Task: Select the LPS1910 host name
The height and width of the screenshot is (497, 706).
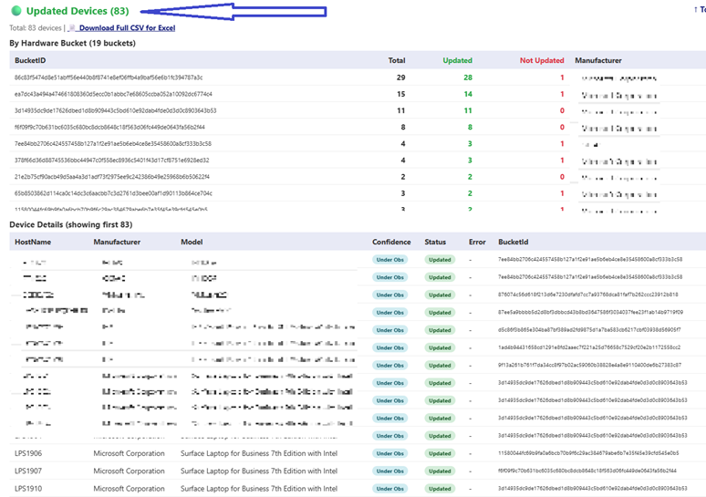Action: click(x=29, y=488)
